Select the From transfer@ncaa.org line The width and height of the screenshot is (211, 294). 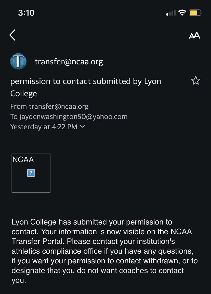coord(49,107)
